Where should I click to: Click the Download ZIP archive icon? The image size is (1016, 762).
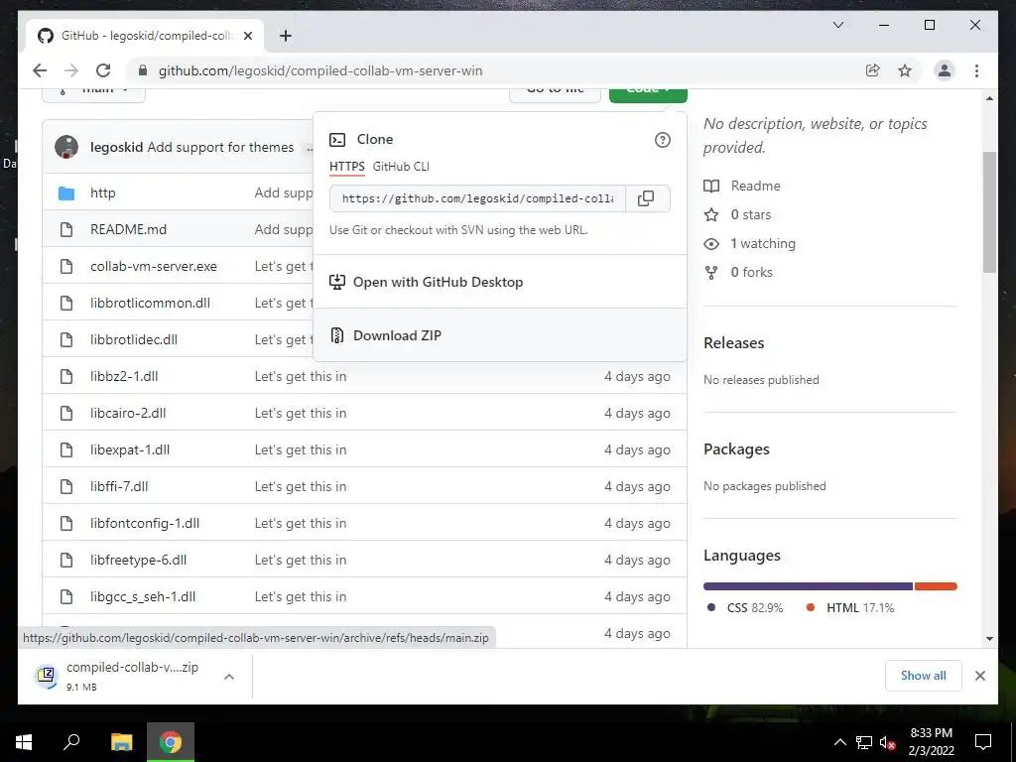(337, 335)
